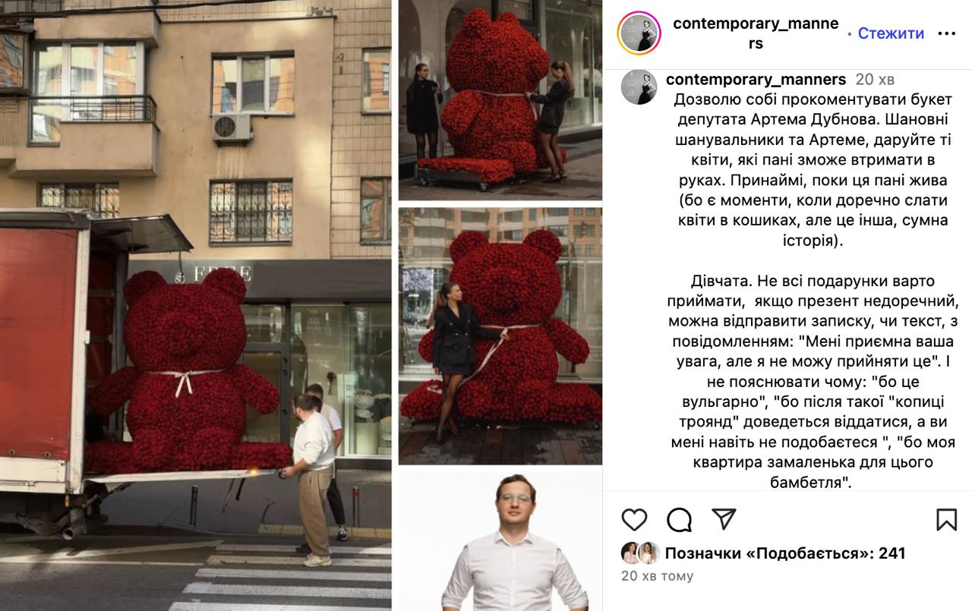Select the photo of the woman leaning on the bear
972x611 pixels.
coord(500,336)
